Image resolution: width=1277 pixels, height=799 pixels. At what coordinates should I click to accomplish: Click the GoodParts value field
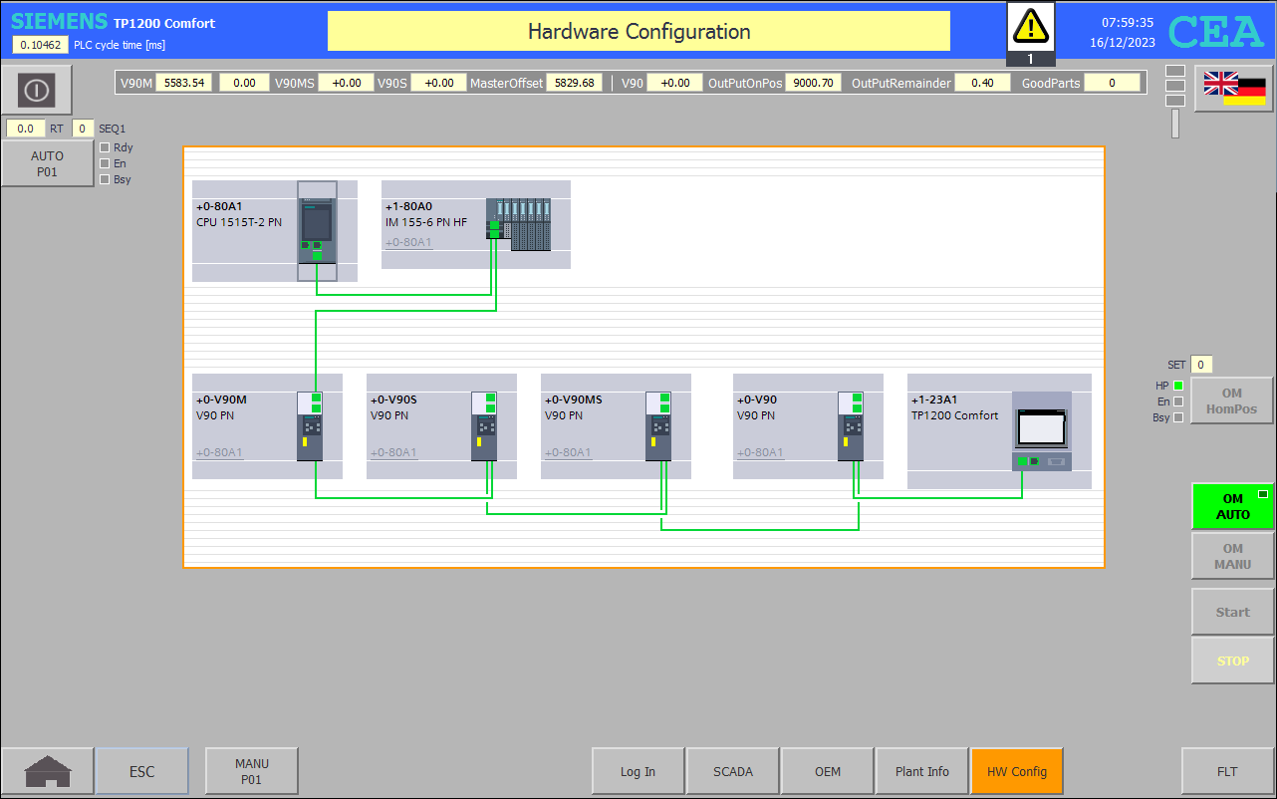click(1112, 83)
